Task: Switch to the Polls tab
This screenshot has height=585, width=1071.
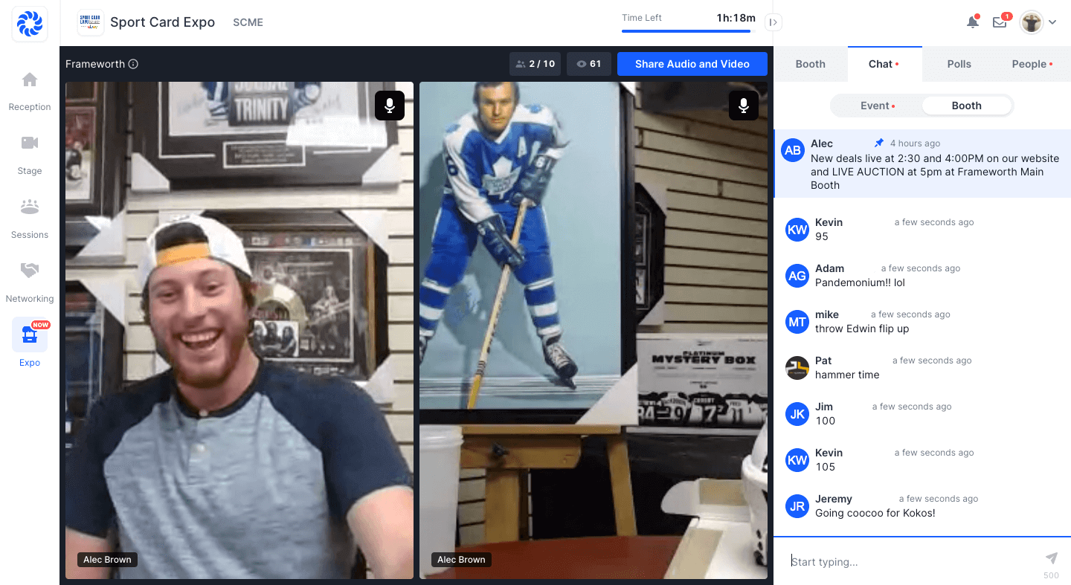Action: 959,64
